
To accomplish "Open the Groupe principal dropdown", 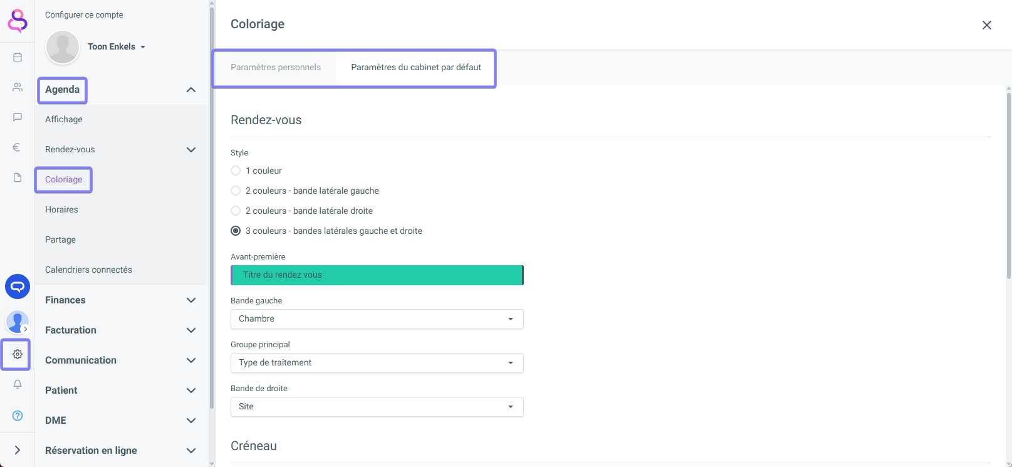I will tap(377, 363).
